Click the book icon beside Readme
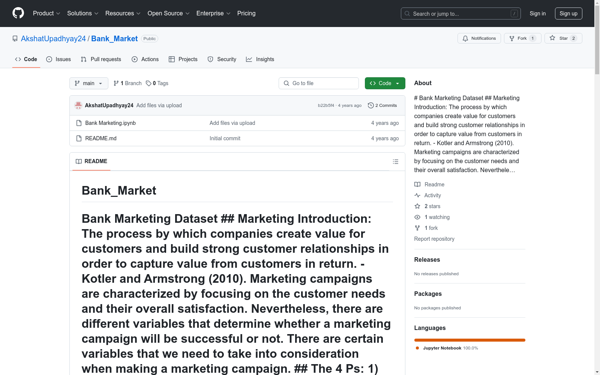 coord(417,184)
